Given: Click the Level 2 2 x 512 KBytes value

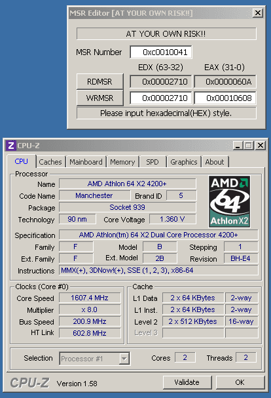Looking at the screenshot, I should click(193, 321).
